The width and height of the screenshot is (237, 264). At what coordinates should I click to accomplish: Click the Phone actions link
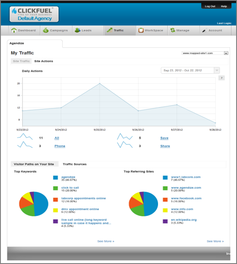[x=60, y=146]
